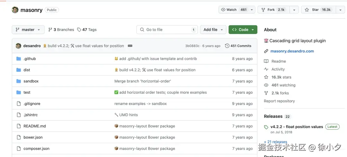Open the .github folder

(30, 59)
